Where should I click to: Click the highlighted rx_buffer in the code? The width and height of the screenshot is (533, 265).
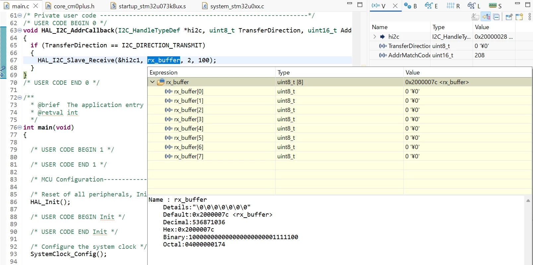coord(164,60)
